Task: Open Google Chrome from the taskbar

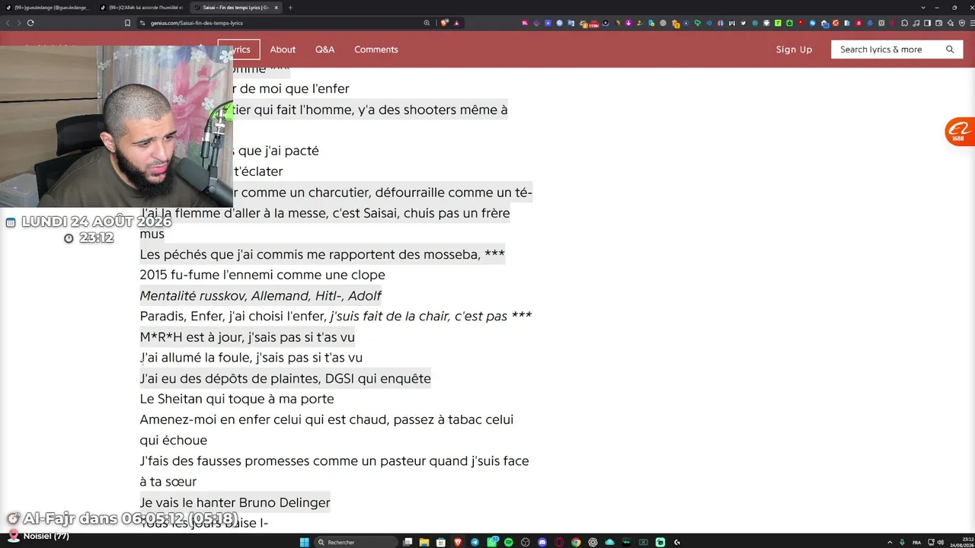Action: click(x=576, y=542)
